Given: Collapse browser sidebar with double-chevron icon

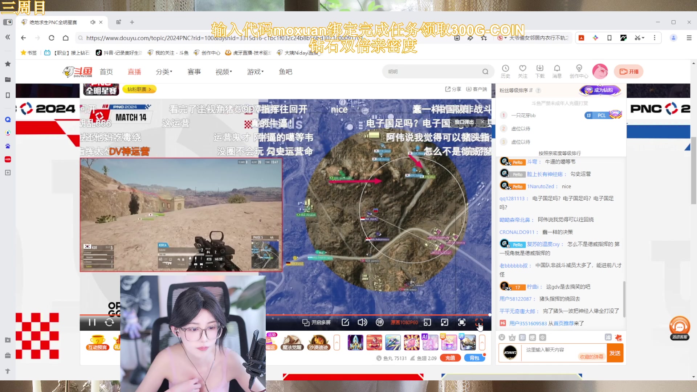Looking at the screenshot, I should pyautogui.click(x=8, y=37).
